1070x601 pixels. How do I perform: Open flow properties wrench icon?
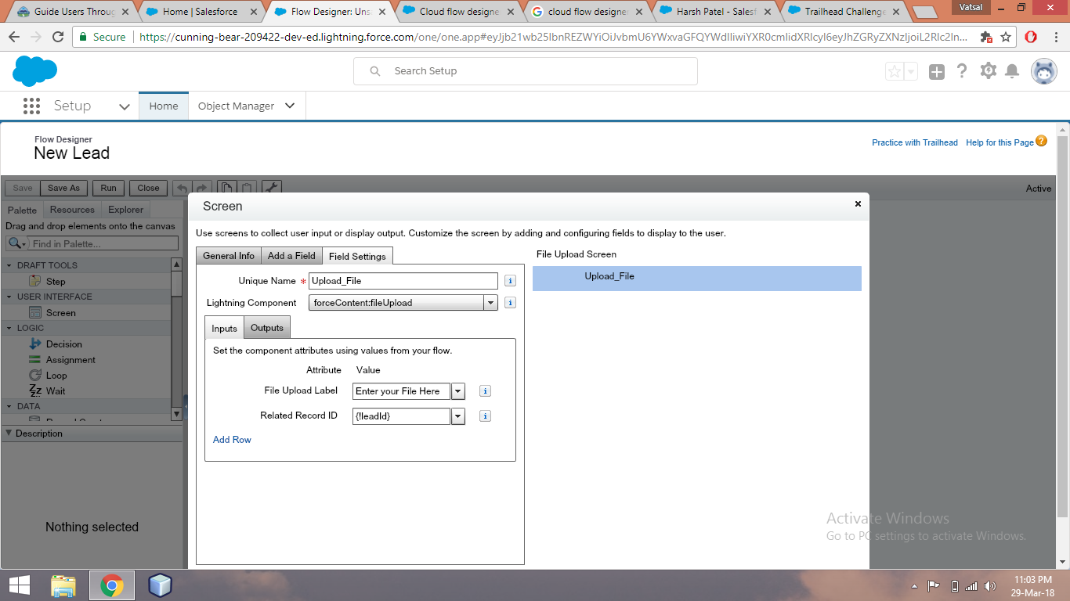[272, 188]
